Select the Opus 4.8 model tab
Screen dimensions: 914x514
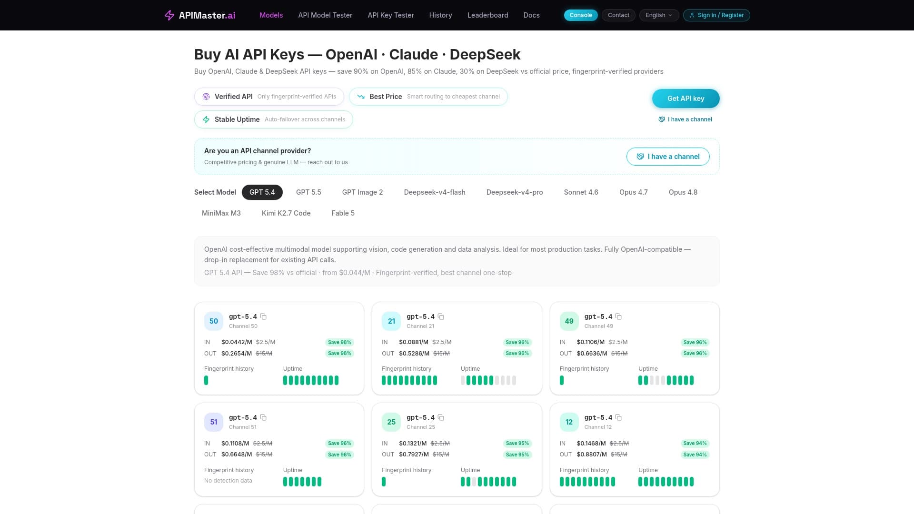(x=683, y=192)
